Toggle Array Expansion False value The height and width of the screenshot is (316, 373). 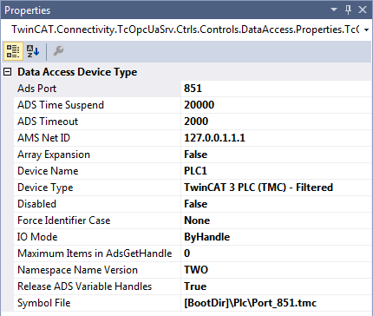pyautogui.click(x=276, y=155)
